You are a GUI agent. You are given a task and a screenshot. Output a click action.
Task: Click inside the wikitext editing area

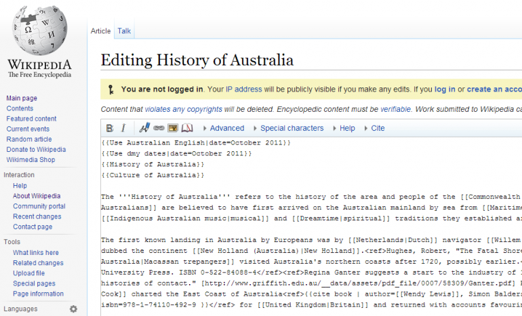click(x=311, y=226)
